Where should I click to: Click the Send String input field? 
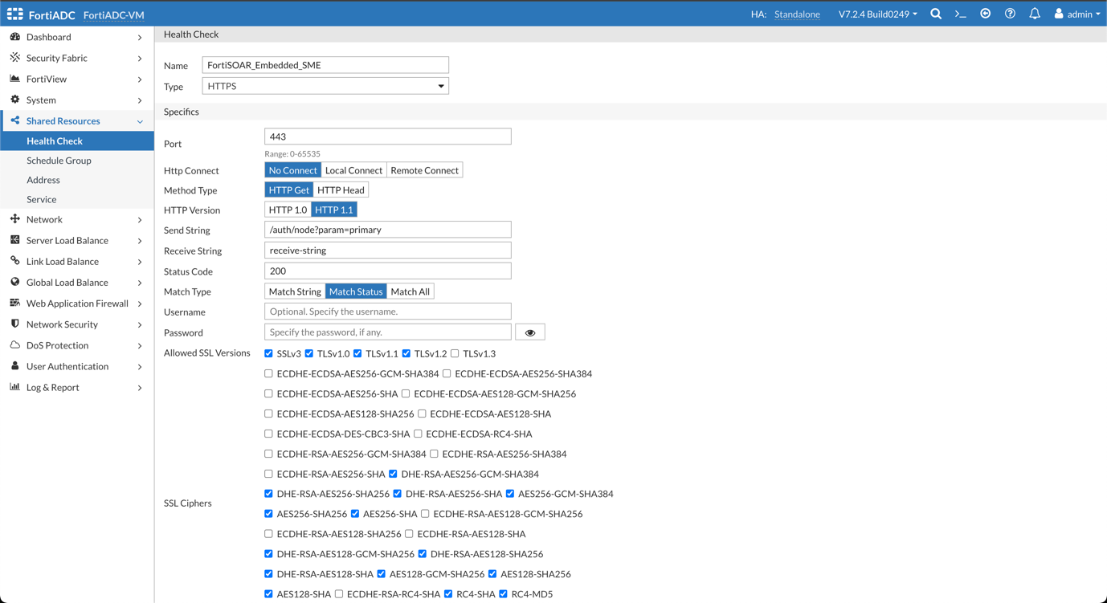pos(387,229)
